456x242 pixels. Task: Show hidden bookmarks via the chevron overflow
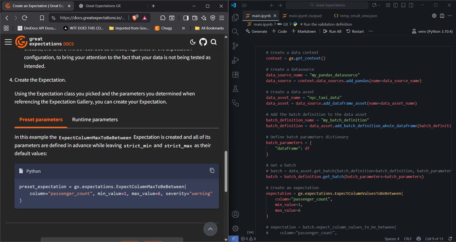(184, 28)
